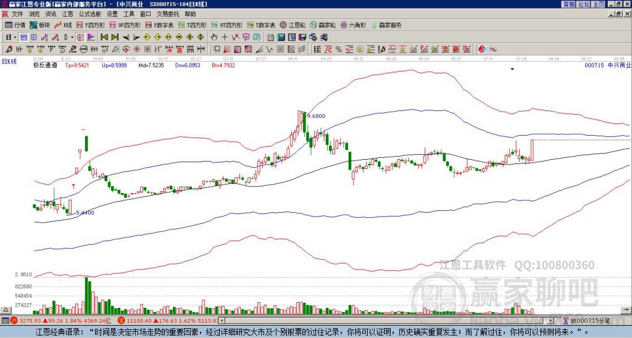632x338 pixels.
Task: Click the black left arrow icon
Action: point(126,38)
